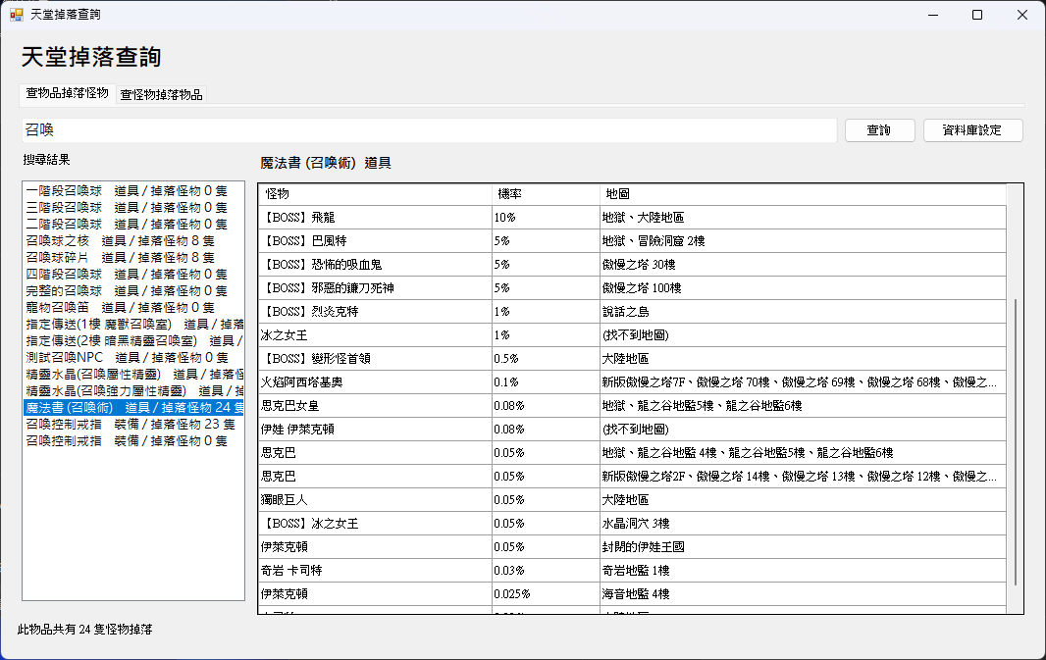Click the 海音地監 4樓 map cell

803,594
